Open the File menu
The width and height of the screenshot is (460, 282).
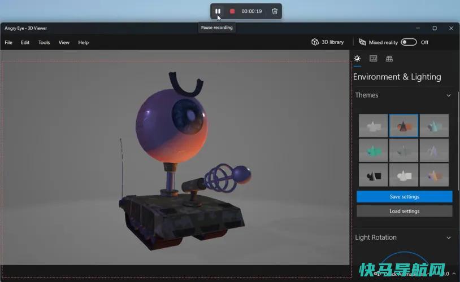pyautogui.click(x=8, y=42)
